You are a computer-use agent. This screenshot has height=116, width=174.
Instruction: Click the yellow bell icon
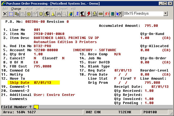(x=53, y=14)
